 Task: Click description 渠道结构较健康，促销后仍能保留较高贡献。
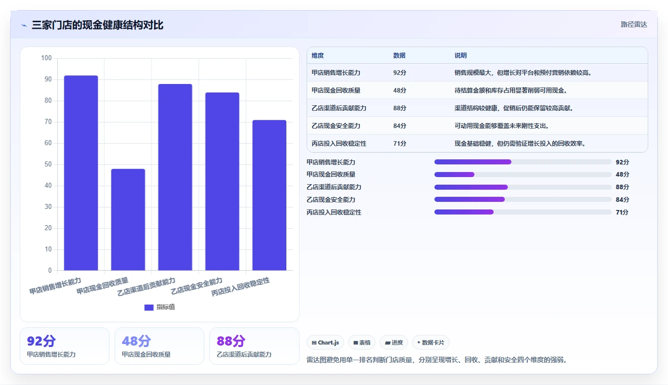pyautogui.click(x=514, y=108)
